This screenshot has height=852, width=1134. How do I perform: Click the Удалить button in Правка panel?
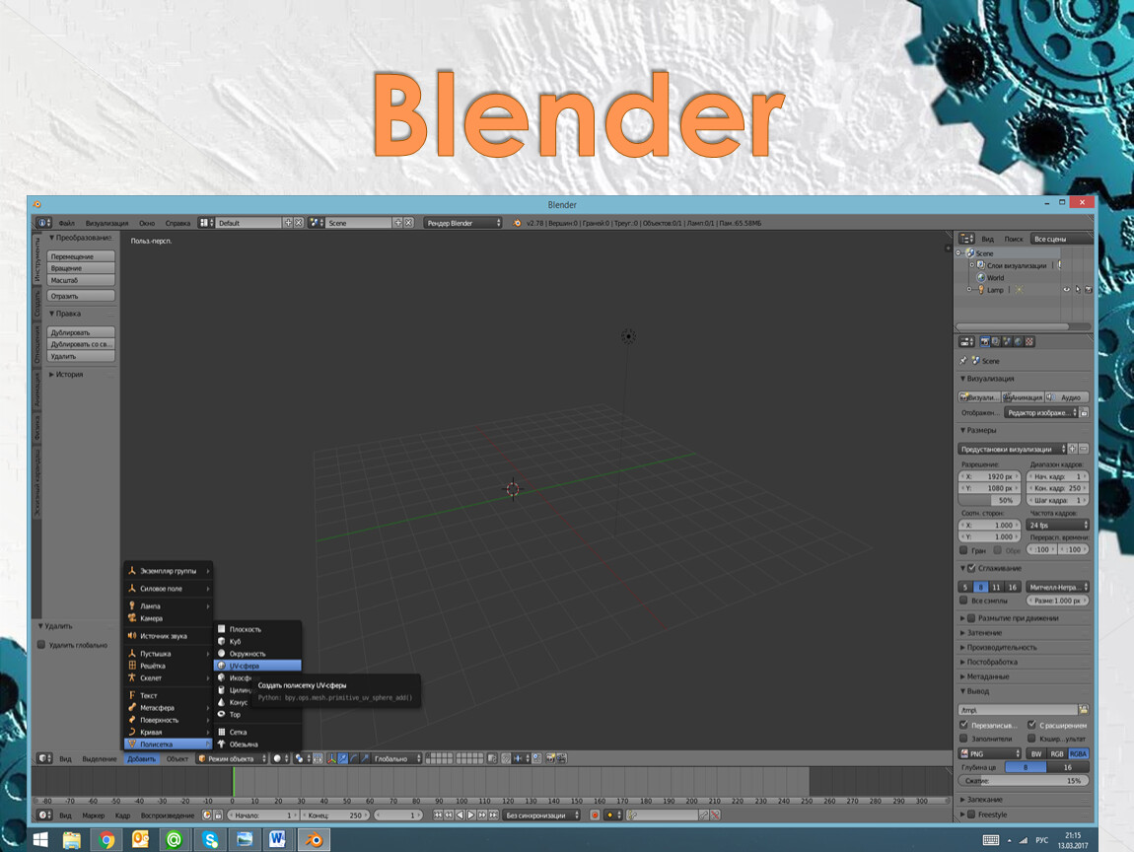[x=81, y=356]
